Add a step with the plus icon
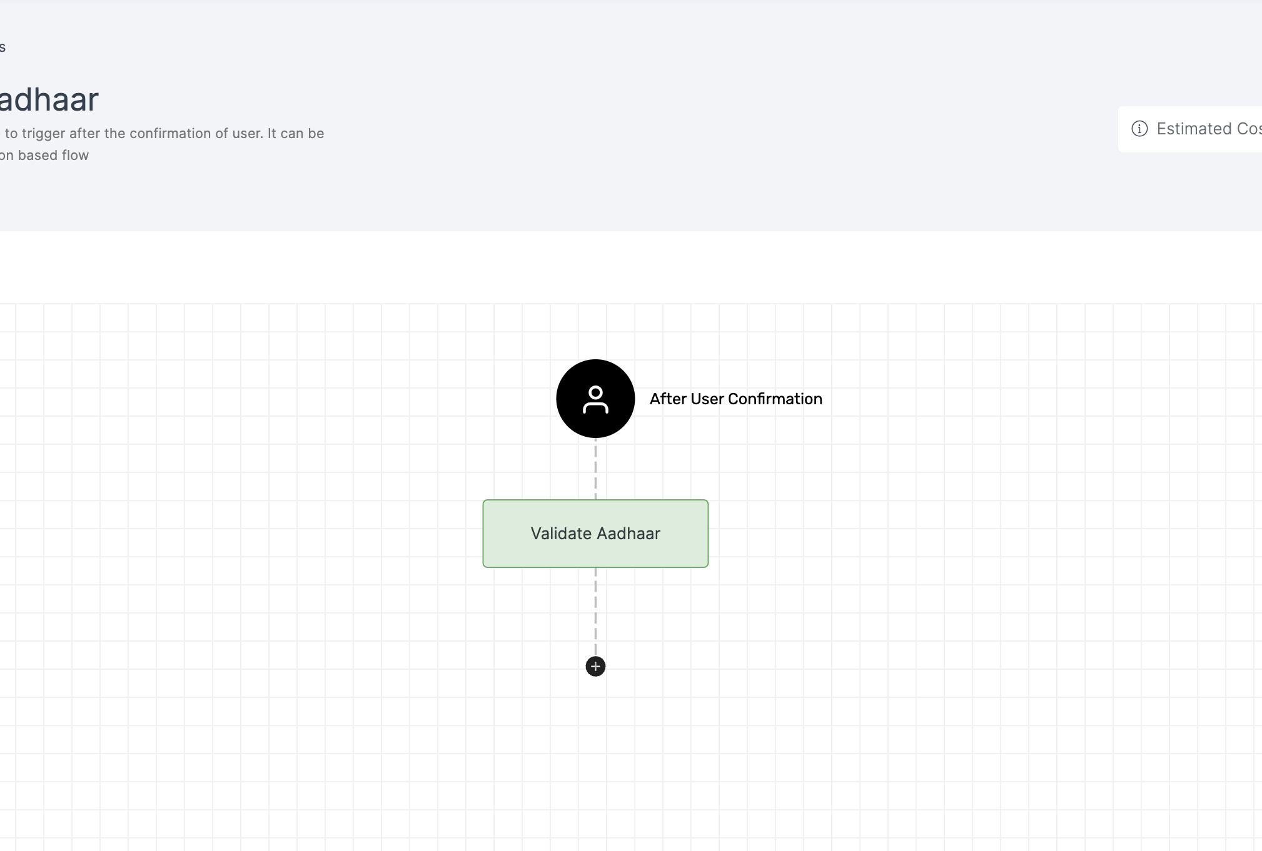The height and width of the screenshot is (851, 1262). click(595, 667)
